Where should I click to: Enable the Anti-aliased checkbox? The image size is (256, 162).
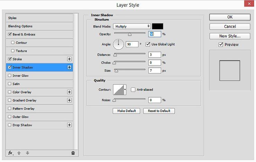(x=133, y=90)
